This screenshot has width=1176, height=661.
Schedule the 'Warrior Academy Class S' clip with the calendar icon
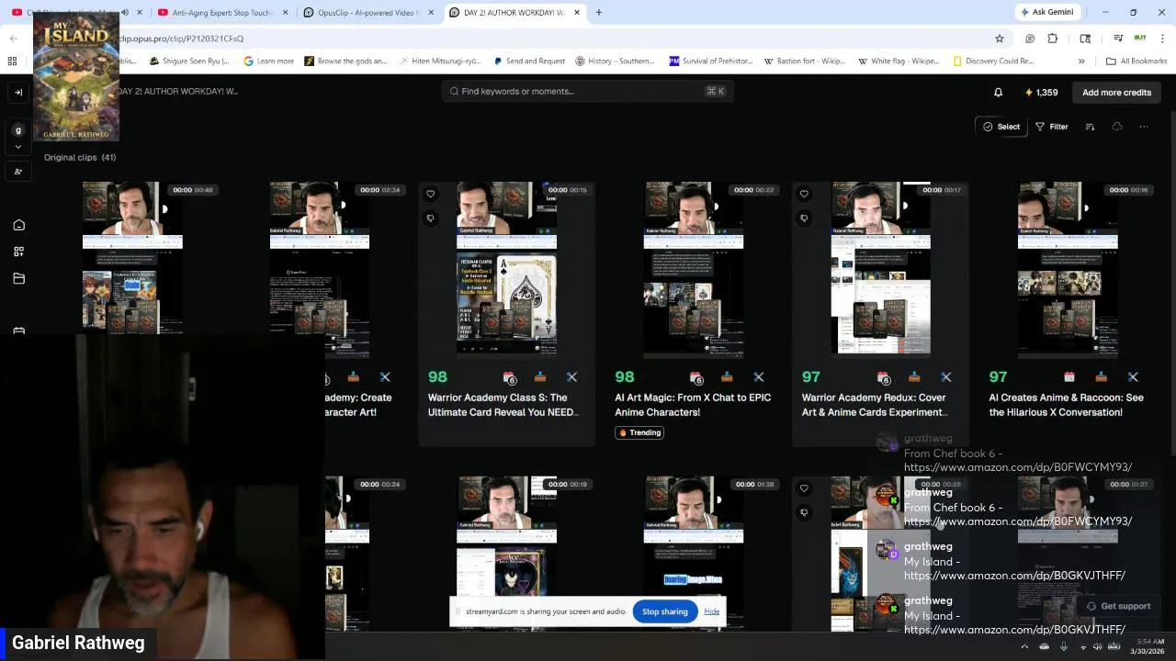[x=510, y=377]
